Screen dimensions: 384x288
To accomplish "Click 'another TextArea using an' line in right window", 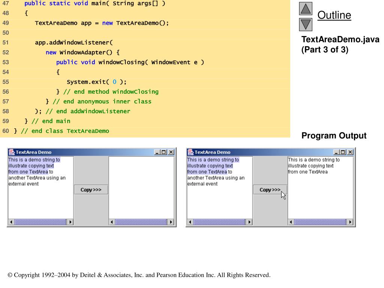I will coord(216,178).
